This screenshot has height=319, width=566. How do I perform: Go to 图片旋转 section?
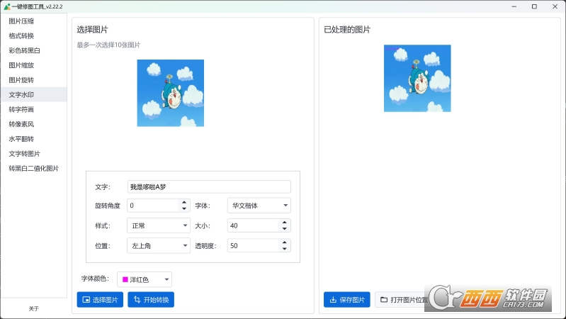(x=33, y=80)
